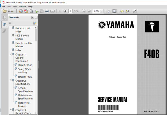Screen dimensions: 167x115
Task: Click the 51.5% zoom value field
Action: [96, 11]
